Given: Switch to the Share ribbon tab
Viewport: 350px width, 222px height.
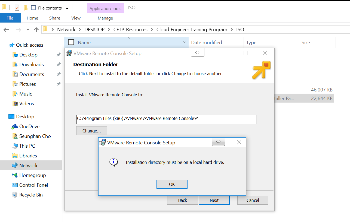Looking at the screenshot, I should [x=55, y=18].
